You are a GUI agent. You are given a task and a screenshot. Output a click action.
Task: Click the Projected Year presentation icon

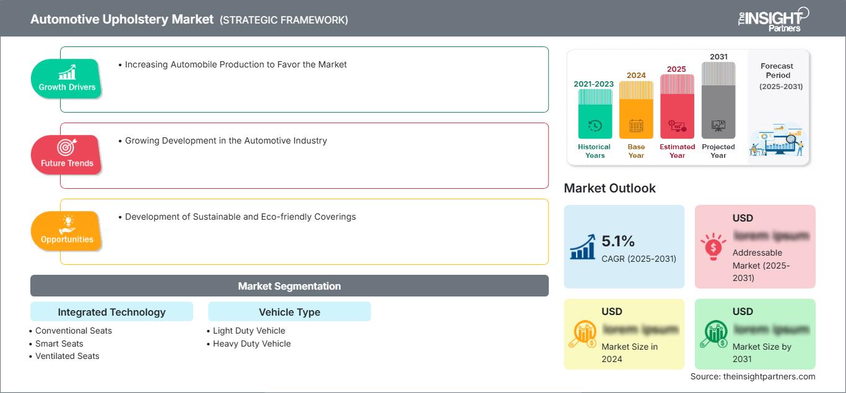tap(718, 124)
